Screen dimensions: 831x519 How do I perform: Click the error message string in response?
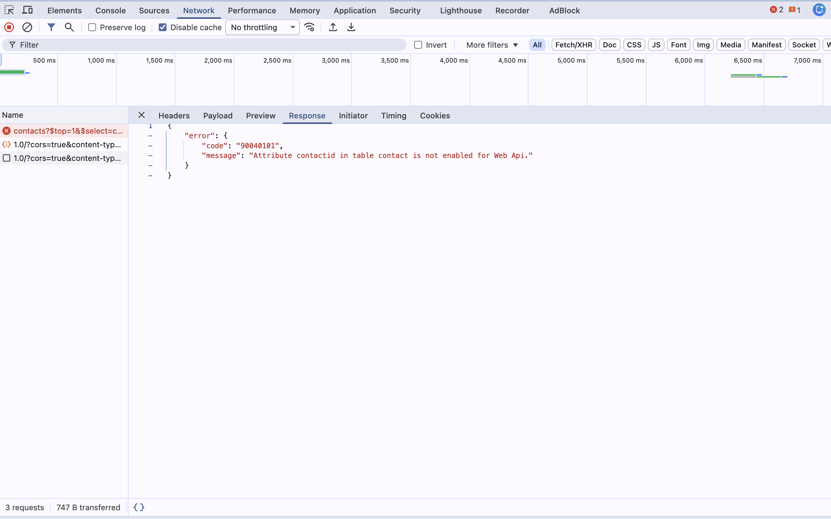[391, 155]
